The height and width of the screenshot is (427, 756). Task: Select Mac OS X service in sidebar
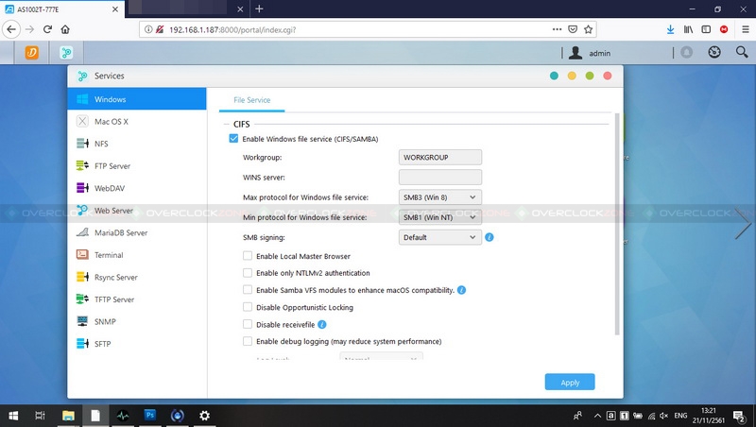111,122
